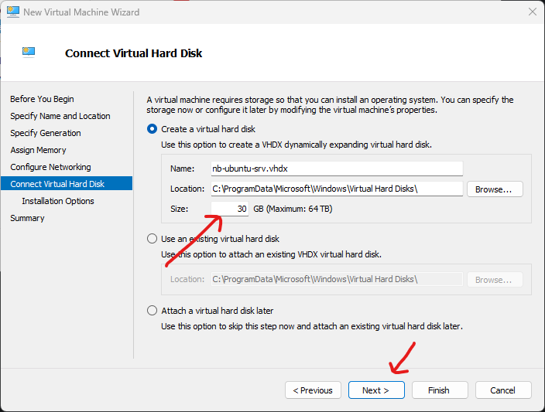The width and height of the screenshot is (545, 412).
Task: Select Use an existing virtual hard disk
Action: [x=152, y=239]
